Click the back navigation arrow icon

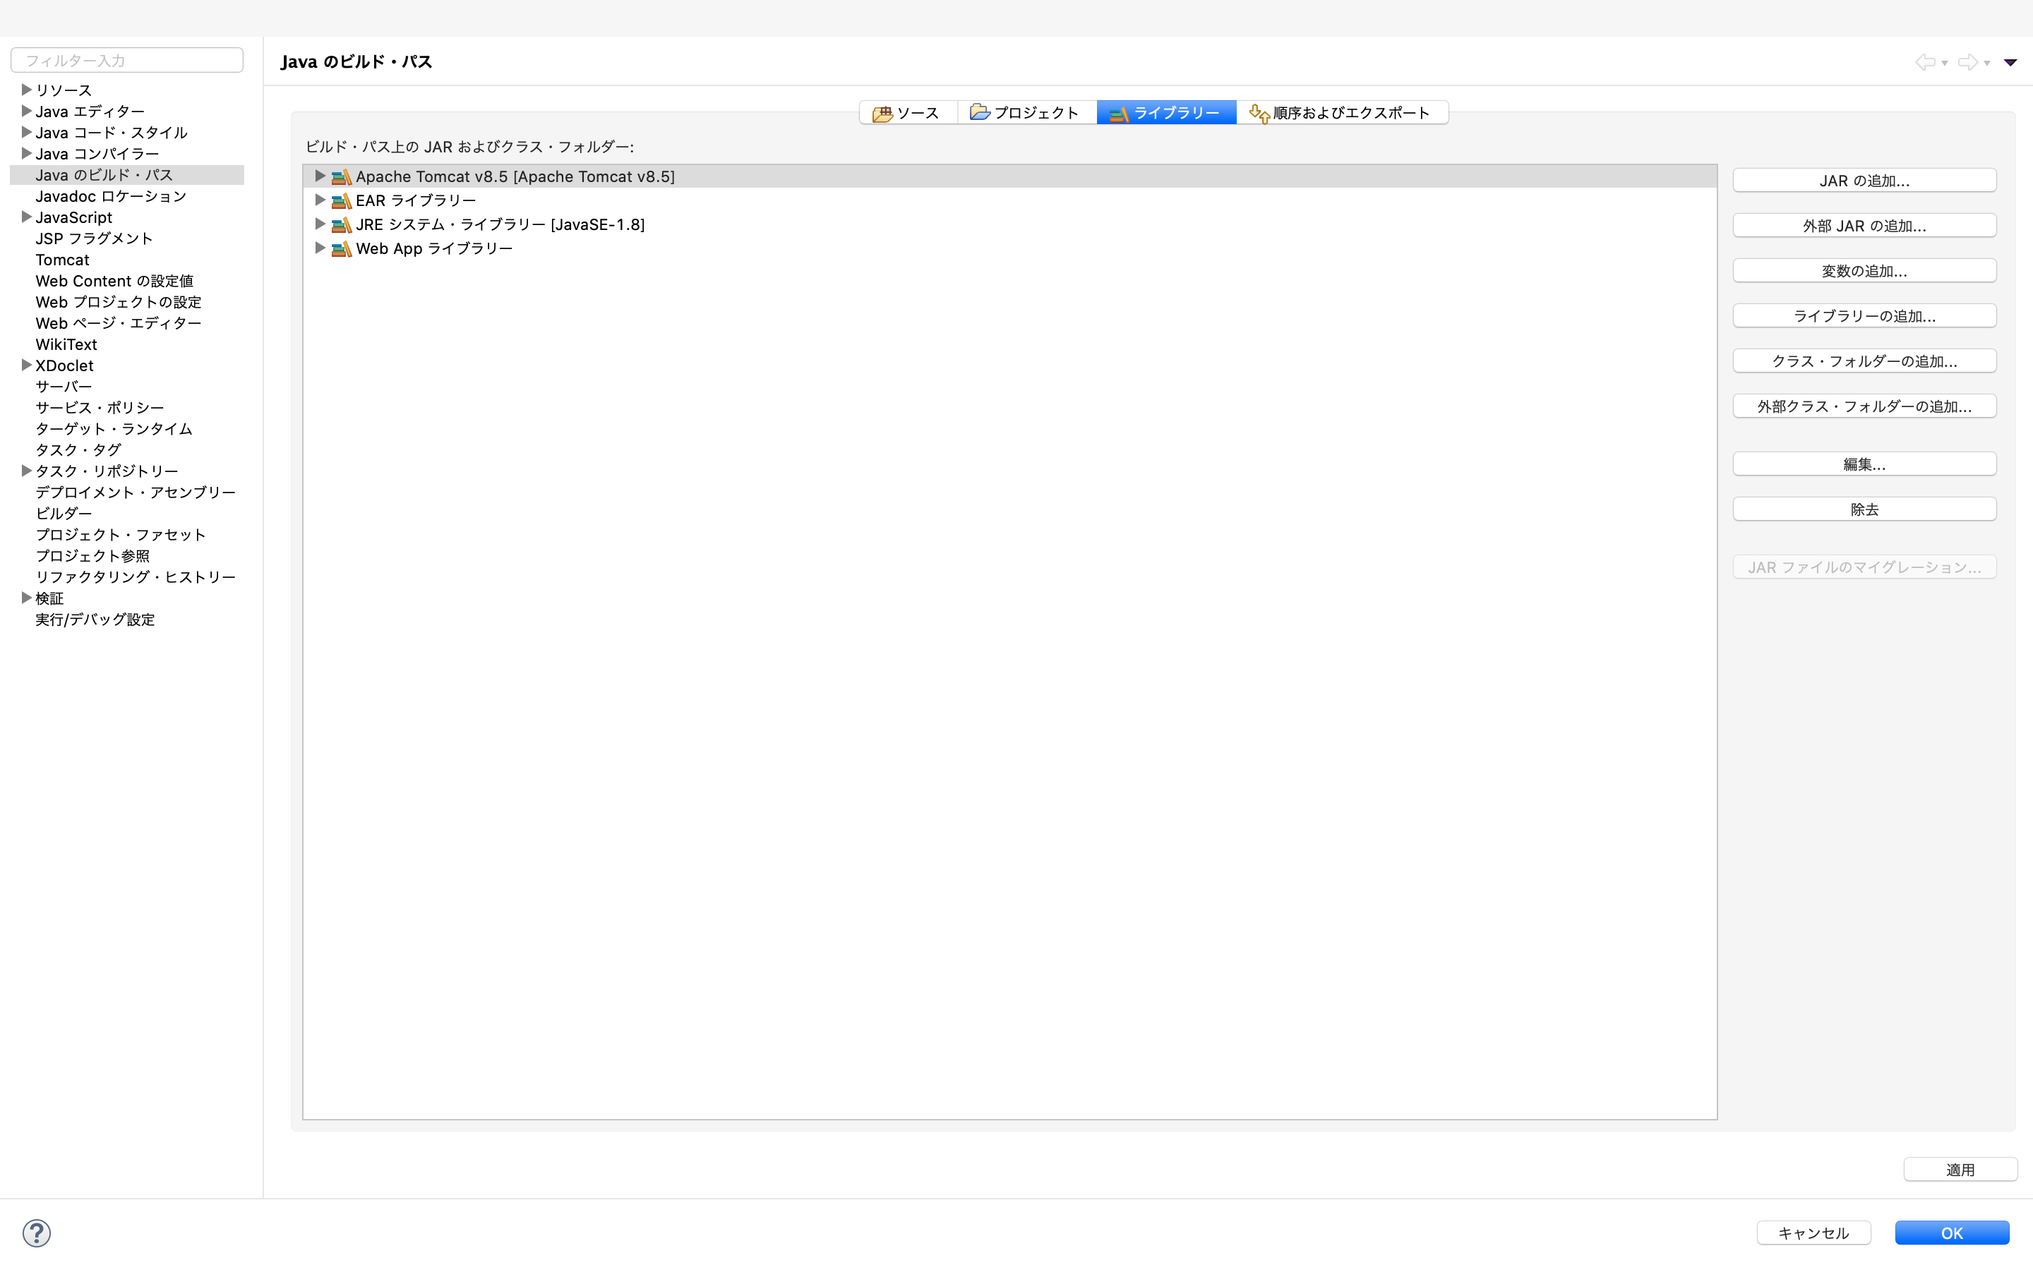tap(1924, 62)
